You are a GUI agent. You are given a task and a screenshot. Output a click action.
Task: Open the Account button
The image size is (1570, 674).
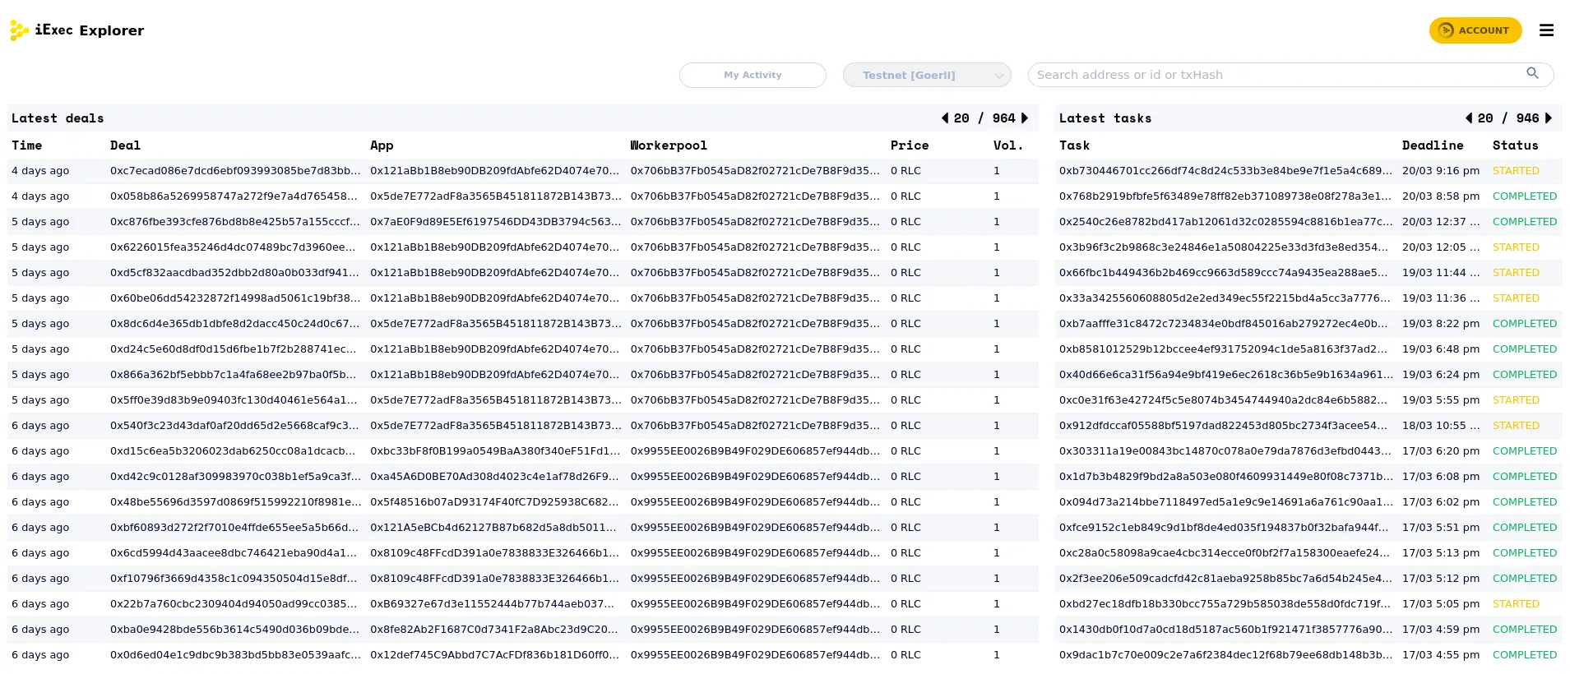[1475, 30]
